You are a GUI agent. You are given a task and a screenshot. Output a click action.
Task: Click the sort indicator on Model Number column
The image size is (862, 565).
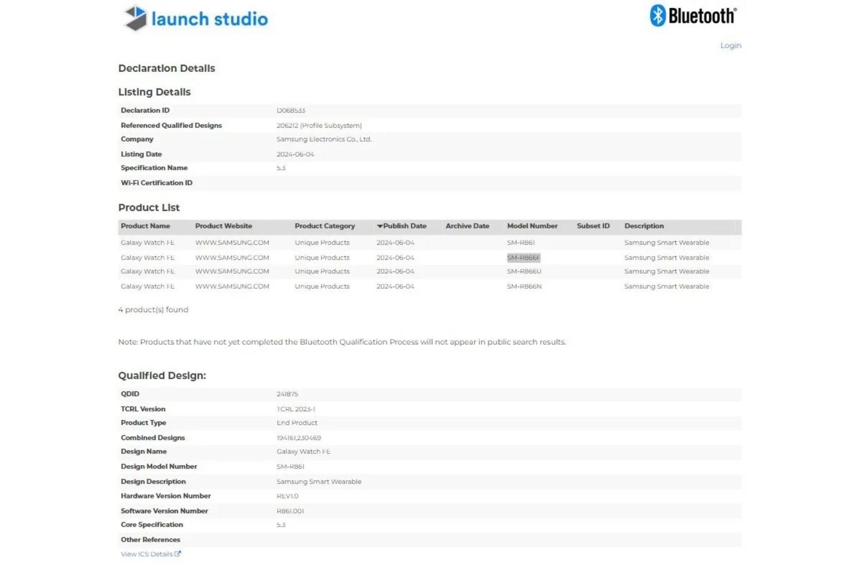[532, 226]
